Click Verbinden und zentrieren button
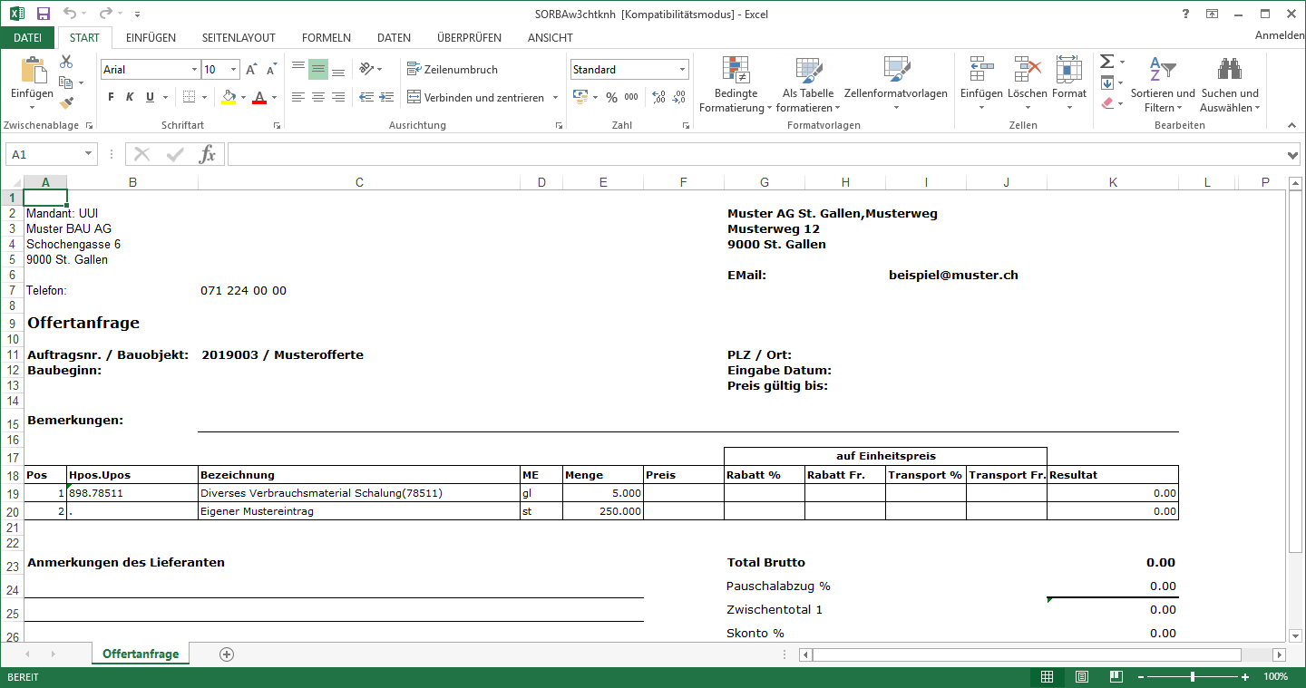Viewport: 1306px width, 688px height. pyautogui.click(x=475, y=97)
